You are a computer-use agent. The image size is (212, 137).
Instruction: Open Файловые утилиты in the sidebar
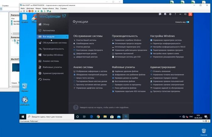(52, 67)
